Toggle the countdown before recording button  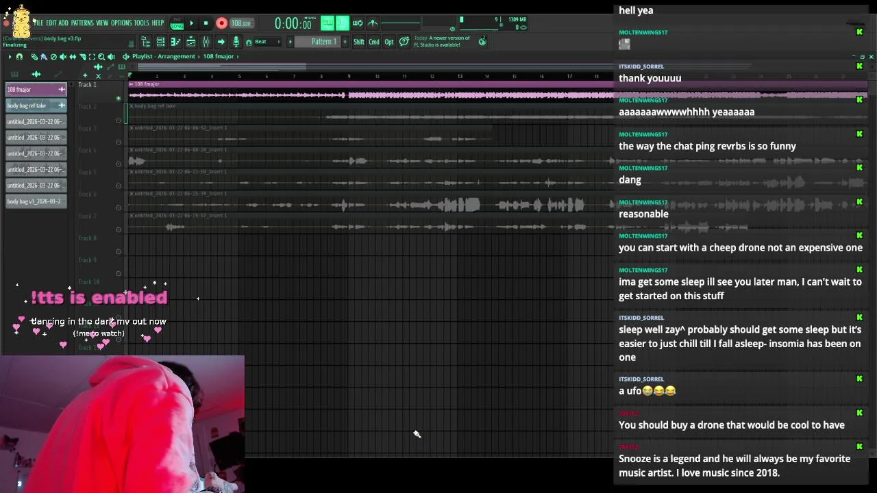click(343, 23)
